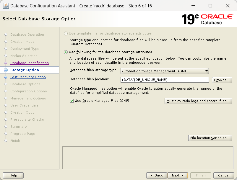
Task: Select 'Use following for the database storage attributes' radio
Action: click(66, 52)
